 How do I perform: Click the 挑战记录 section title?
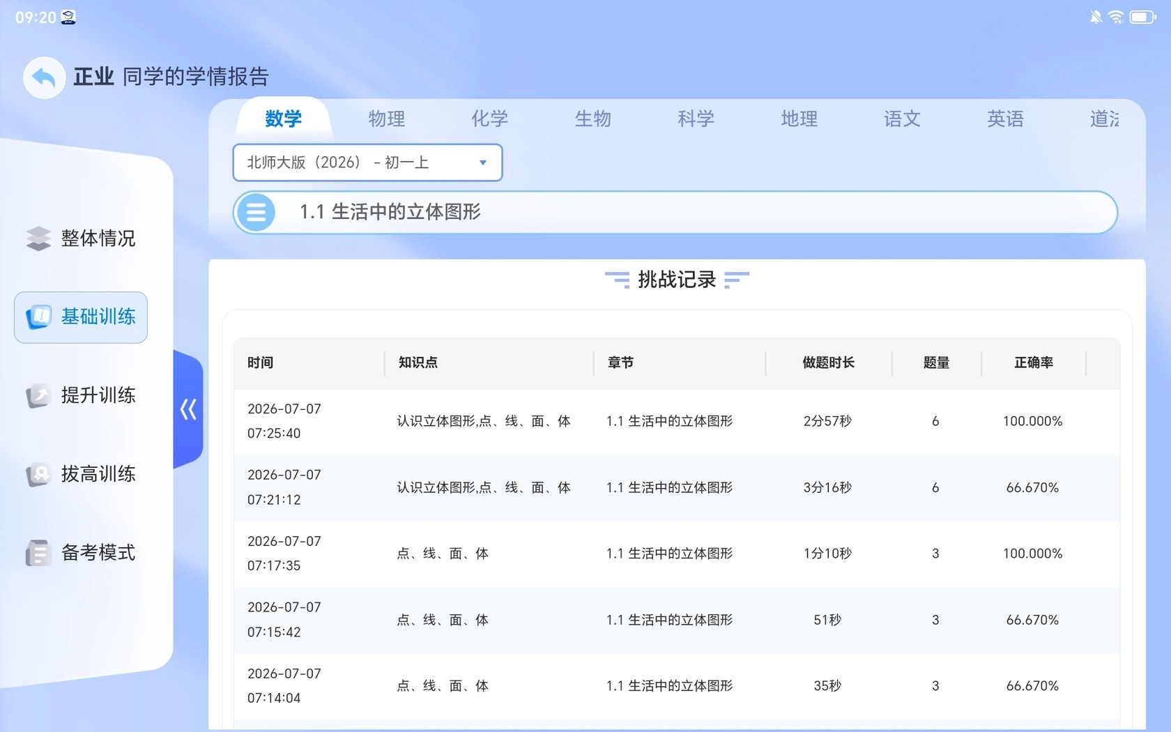pyautogui.click(x=677, y=280)
